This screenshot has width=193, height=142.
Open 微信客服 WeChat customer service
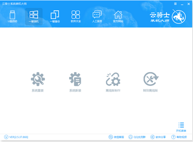pyautogui.click(x=116, y=137)
